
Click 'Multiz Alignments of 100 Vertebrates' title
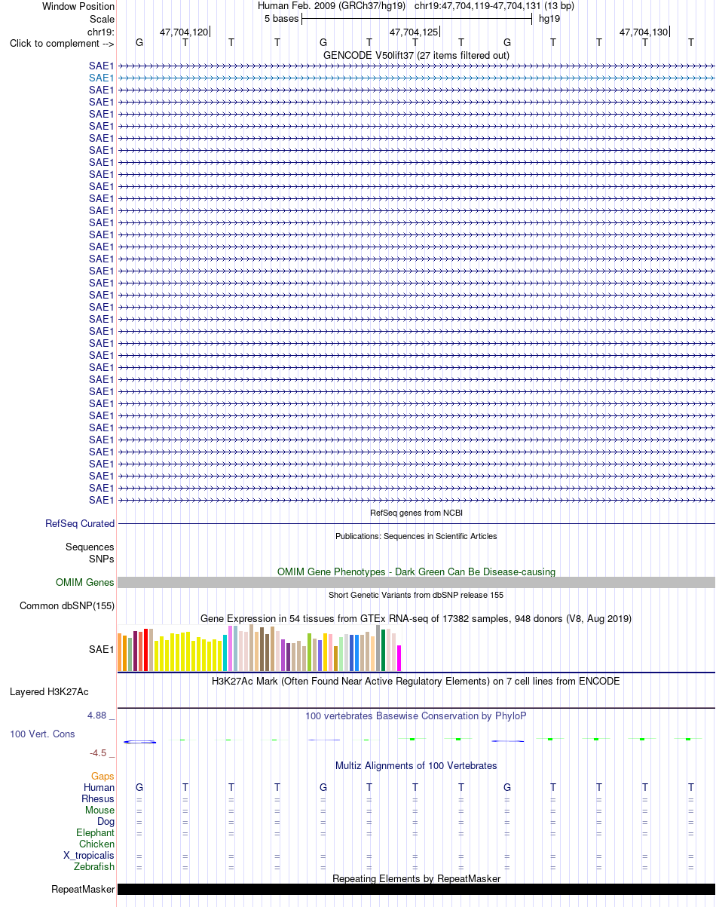click(x=416, y=765)
